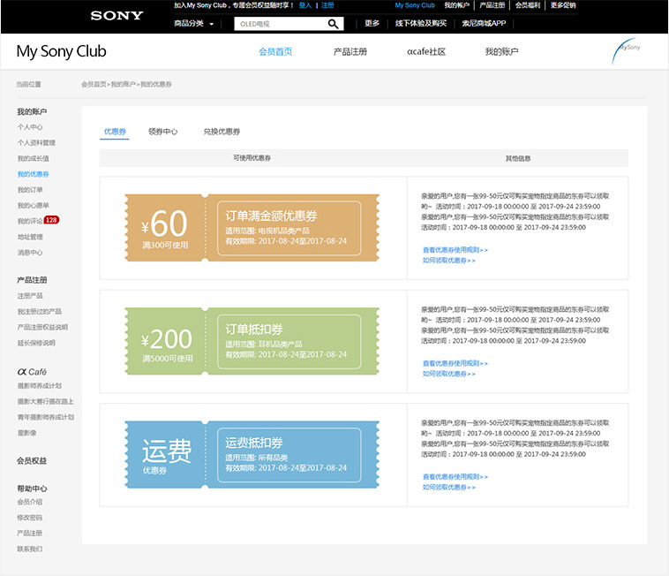Image resolution: width=669 pixels, height=576 pixels.
Task: Open 更多促销 in top bar
Action: click(563, 5)
